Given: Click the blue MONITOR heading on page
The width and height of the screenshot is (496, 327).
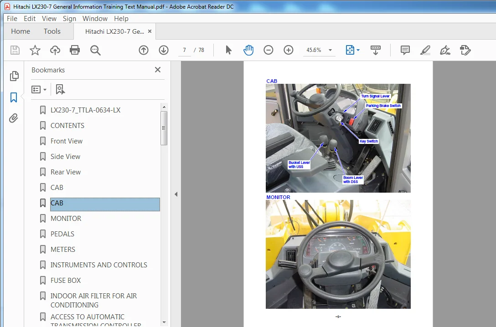Looking at the screenshot, I should (x=278, y=197).
